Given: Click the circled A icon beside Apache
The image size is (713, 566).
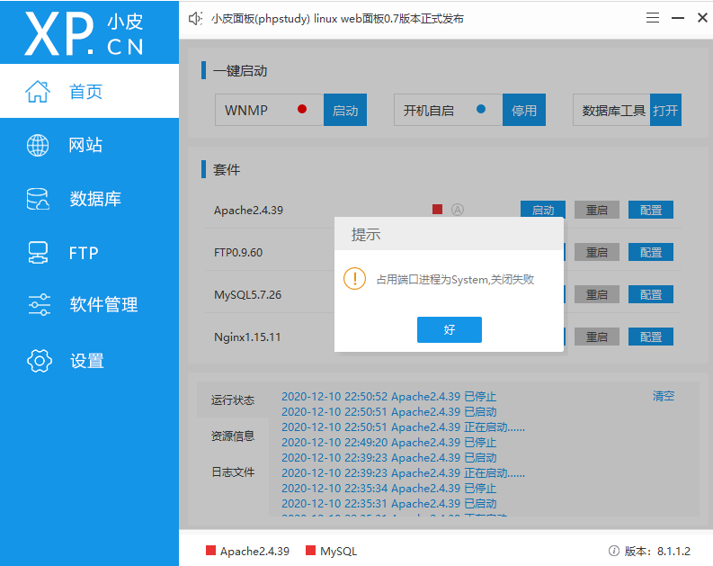Looking at the screenshot, I should tap(458, 210).
